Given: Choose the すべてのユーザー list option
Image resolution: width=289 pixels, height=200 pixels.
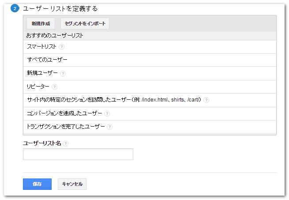Looking at the screenshot, I should [47, 60].
